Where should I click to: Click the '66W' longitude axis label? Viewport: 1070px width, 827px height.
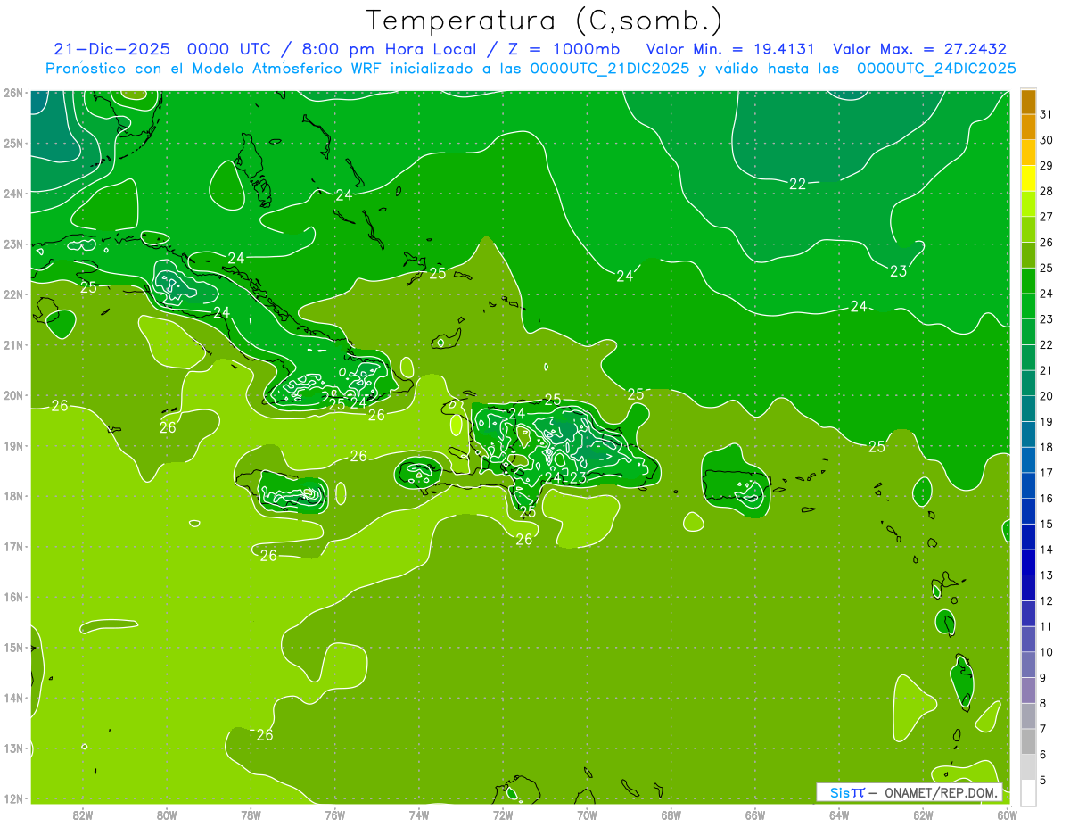pos(755,815)
